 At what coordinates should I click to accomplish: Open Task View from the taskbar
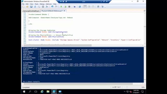click(x=36, y=92)
